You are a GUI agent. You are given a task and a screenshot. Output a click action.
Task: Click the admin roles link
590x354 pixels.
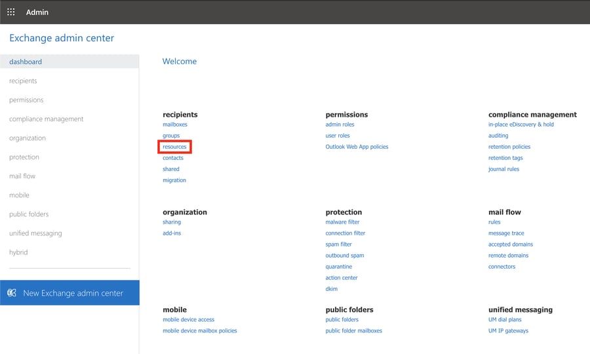tap(340, 125)
